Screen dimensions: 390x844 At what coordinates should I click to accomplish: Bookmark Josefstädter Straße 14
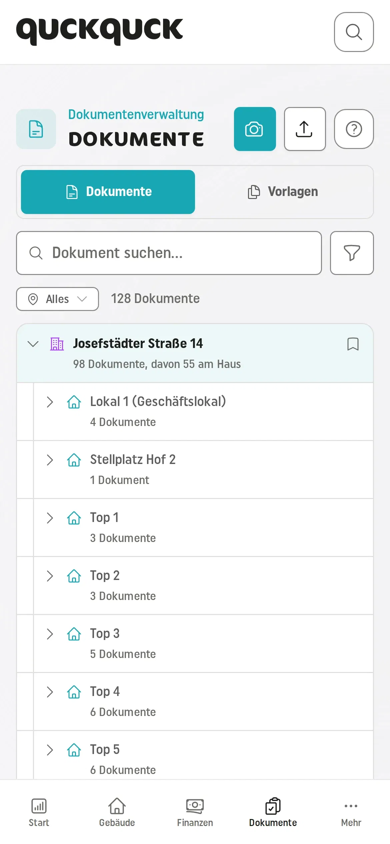click(x=353, y=344)
